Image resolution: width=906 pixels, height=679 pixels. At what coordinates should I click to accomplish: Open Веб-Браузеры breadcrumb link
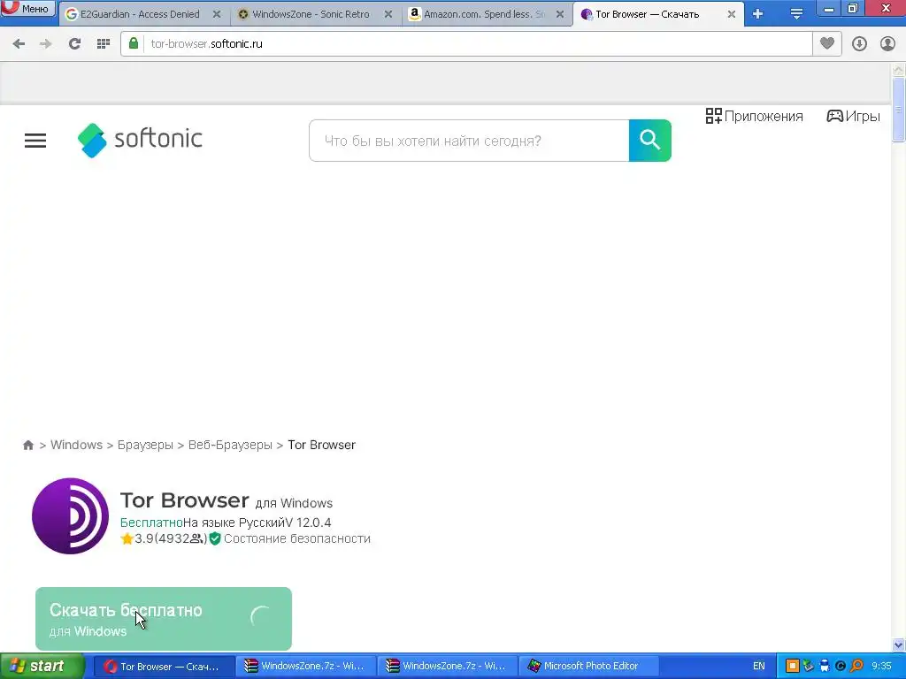tap(230, 446)
